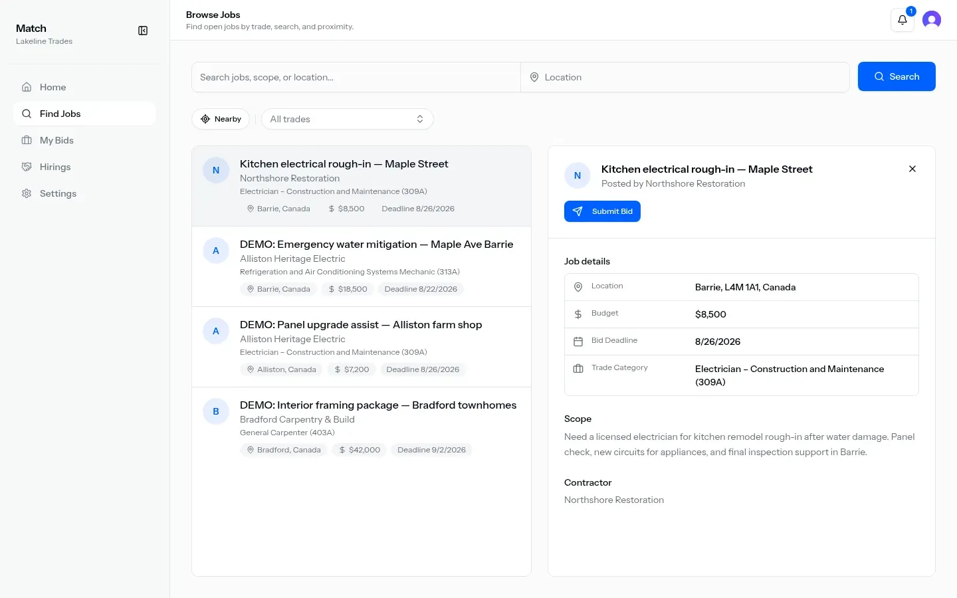Toggle the Nearby filter
Viewport: 957px width, 598px height.
click(x=221, y=119)
